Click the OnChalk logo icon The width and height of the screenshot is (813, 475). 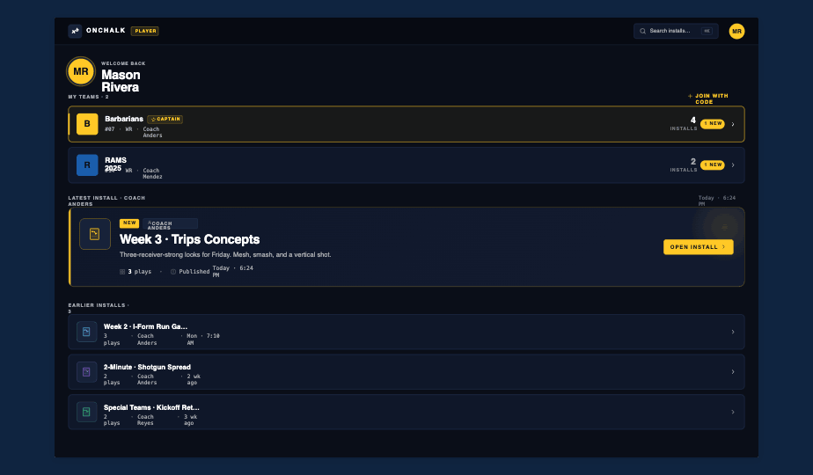pos(75,31)
